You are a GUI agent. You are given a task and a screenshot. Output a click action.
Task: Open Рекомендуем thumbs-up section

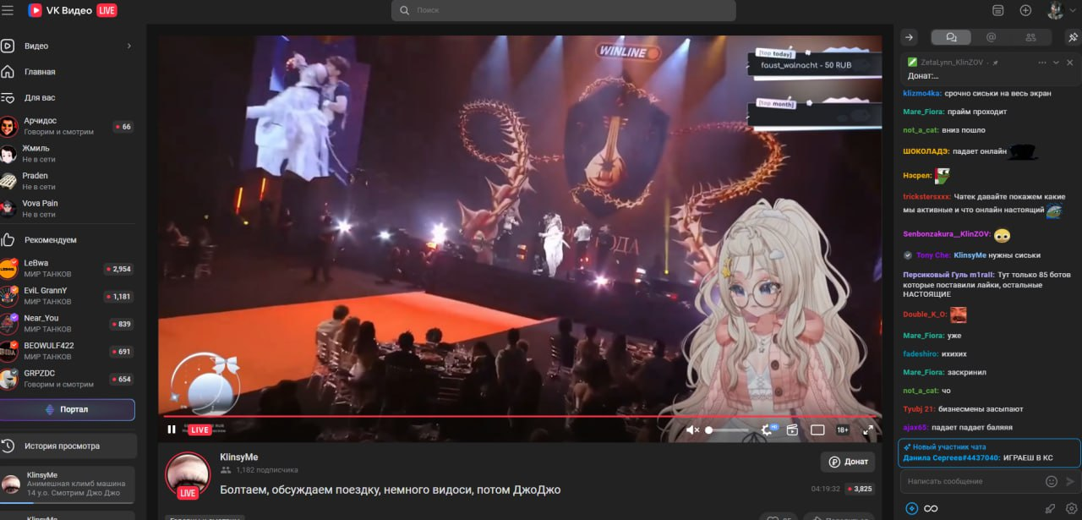(68, 240)
